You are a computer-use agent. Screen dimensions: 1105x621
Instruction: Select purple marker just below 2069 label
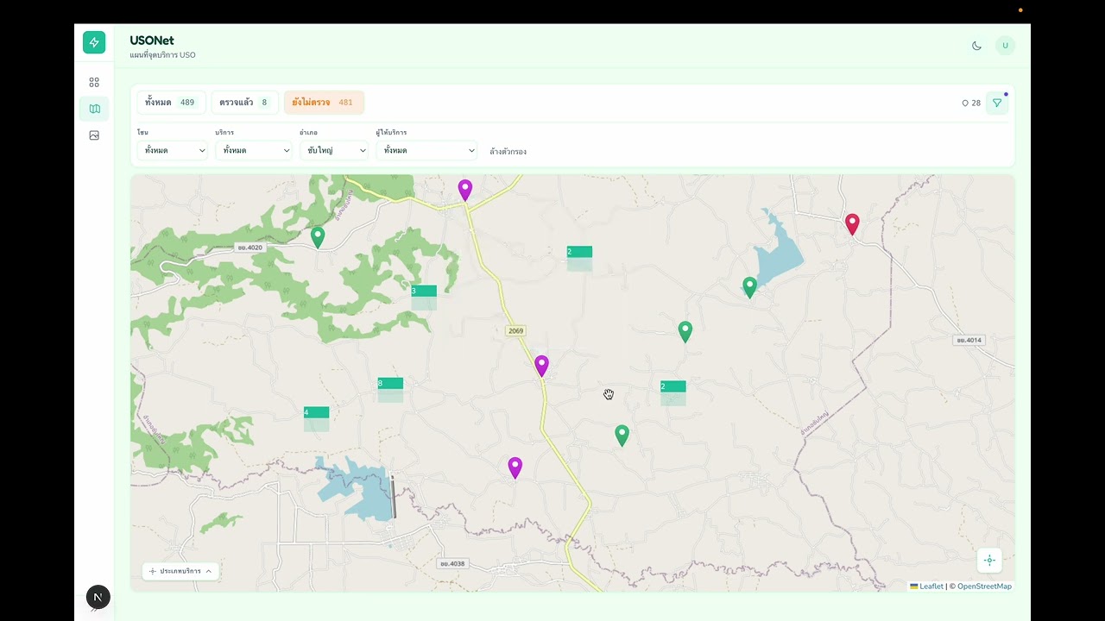click(x=541, y=366)
